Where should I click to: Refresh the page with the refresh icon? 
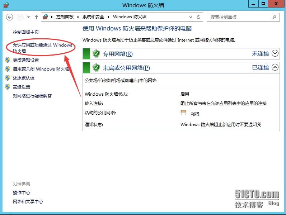(198, 17)
